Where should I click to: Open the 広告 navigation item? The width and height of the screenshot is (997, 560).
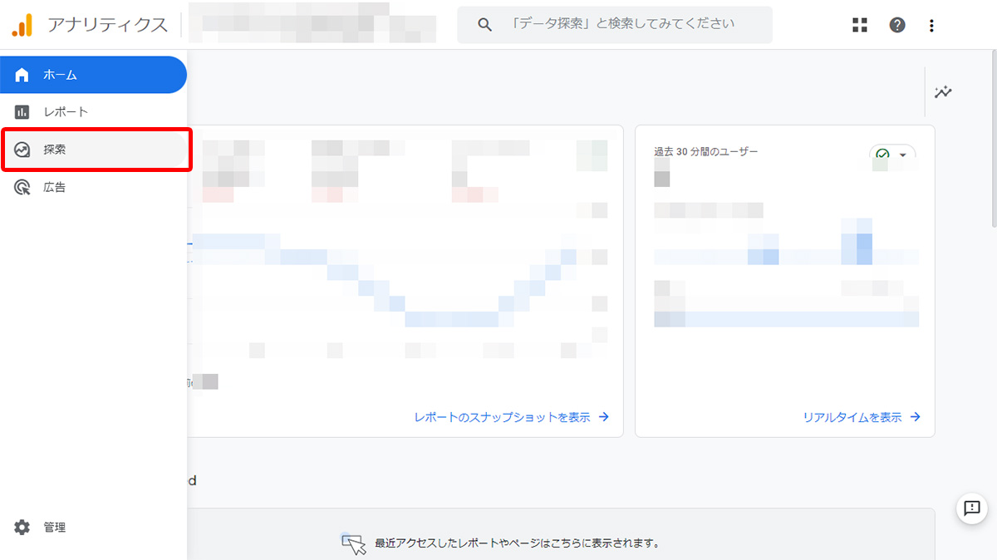[x=93, y=187]
